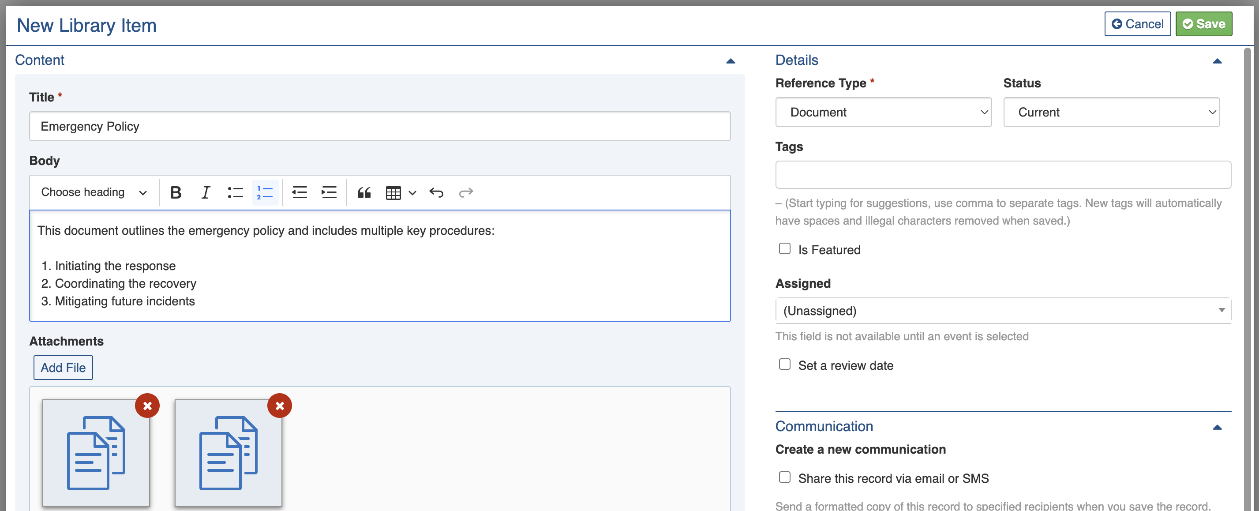
Task: Enable Share this record via email or SMS
Action: (x=784, y=478)
